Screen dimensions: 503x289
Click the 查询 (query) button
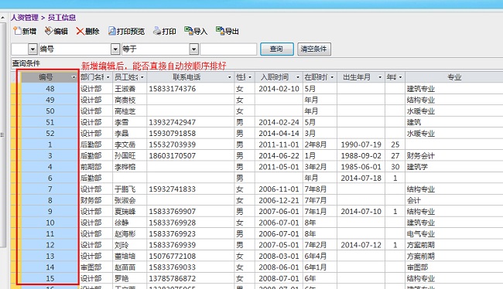click(x=276, y=49)
